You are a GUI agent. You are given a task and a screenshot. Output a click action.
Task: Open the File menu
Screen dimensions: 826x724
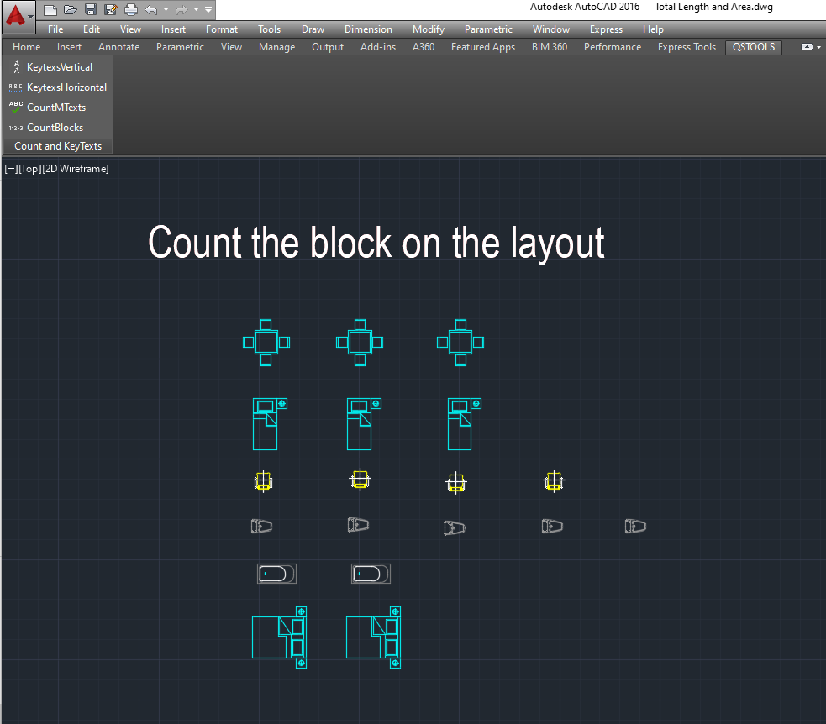pos(55,29)
